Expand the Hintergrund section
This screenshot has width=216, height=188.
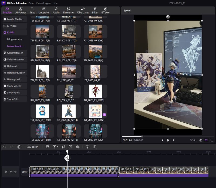[x=15, y=79]
